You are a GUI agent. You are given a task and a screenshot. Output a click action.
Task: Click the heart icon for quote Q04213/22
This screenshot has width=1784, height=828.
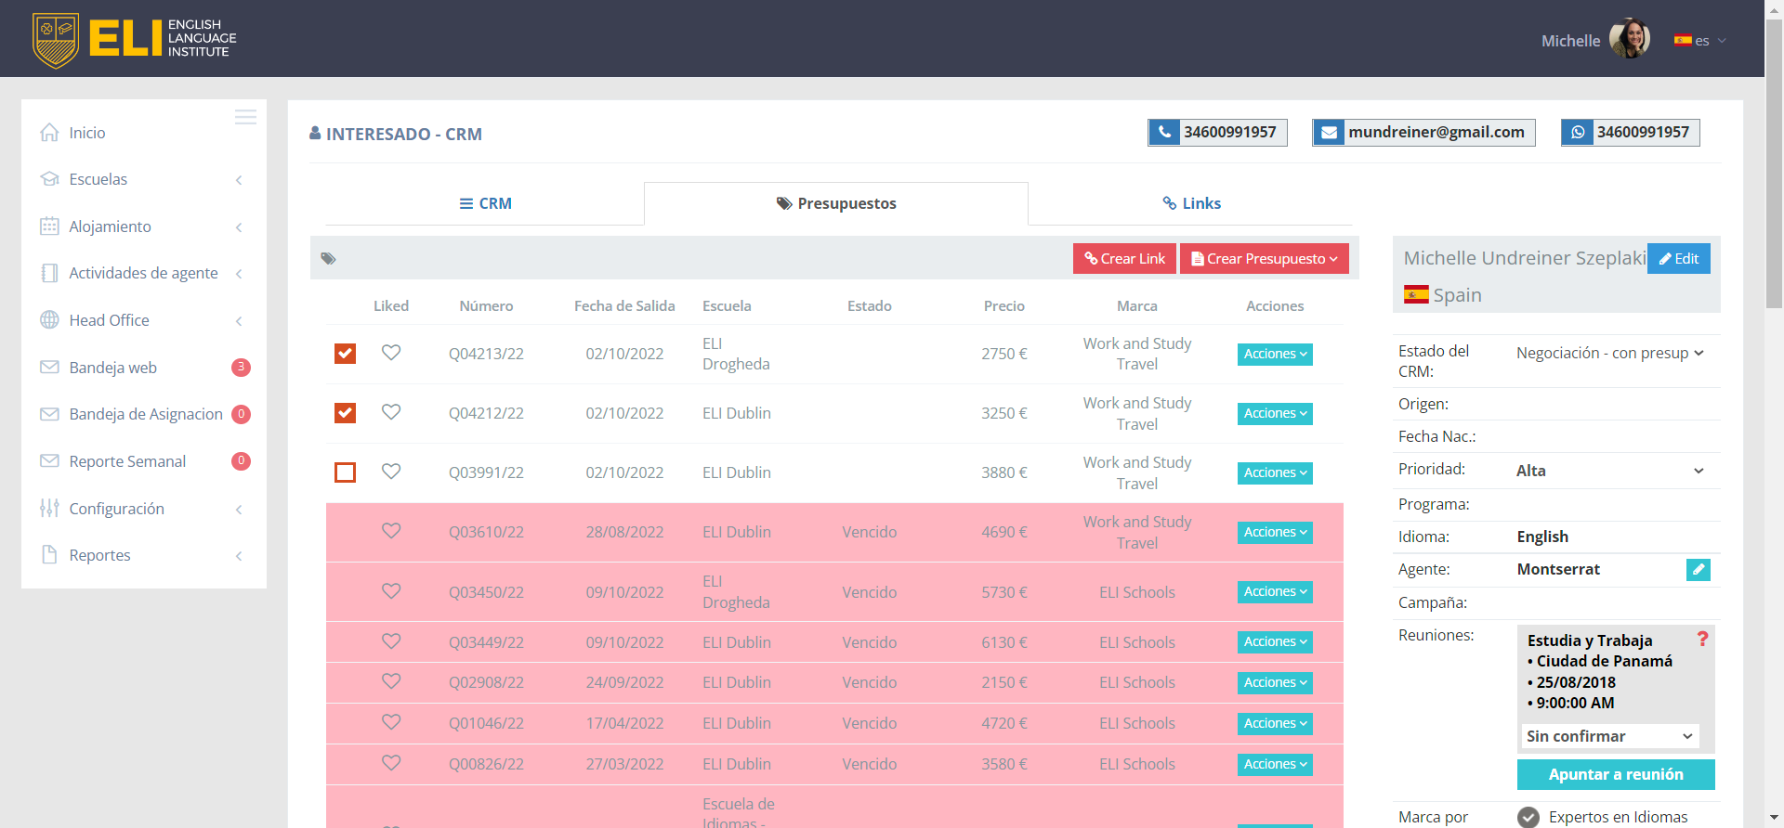point(391,353)
